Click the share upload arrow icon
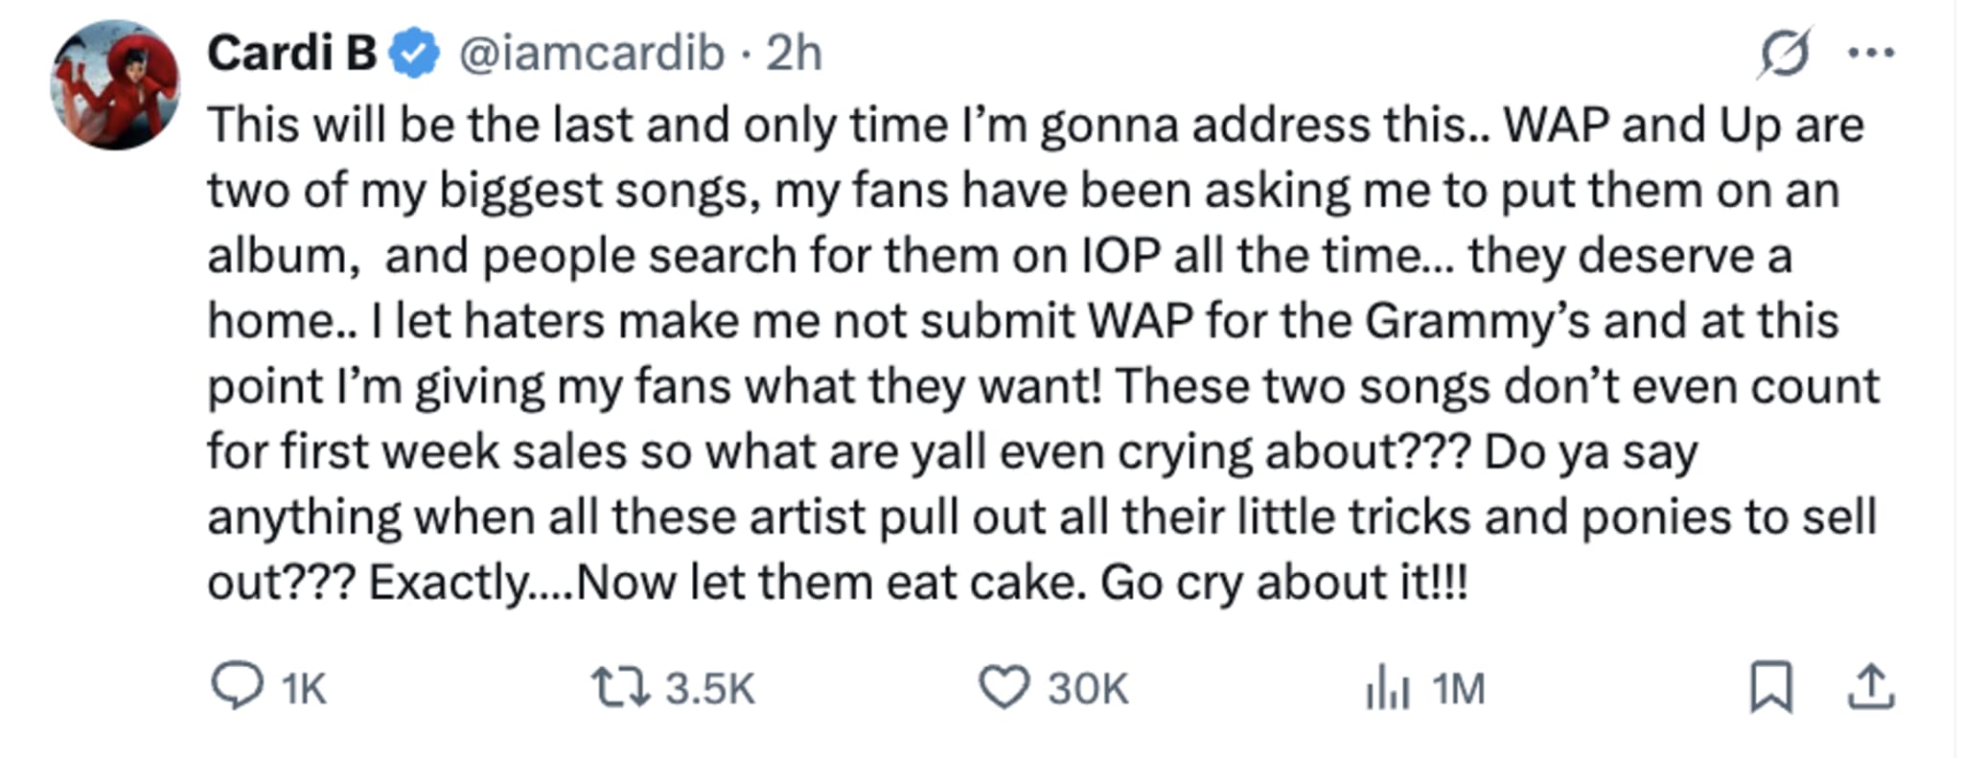 click(x=1870, y=687)
